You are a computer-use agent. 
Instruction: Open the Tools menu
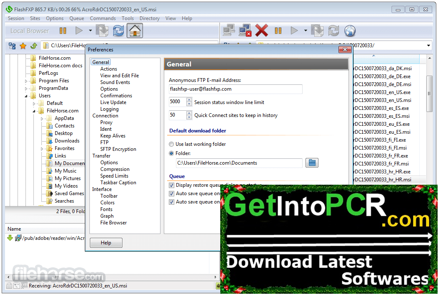(127, 18)
